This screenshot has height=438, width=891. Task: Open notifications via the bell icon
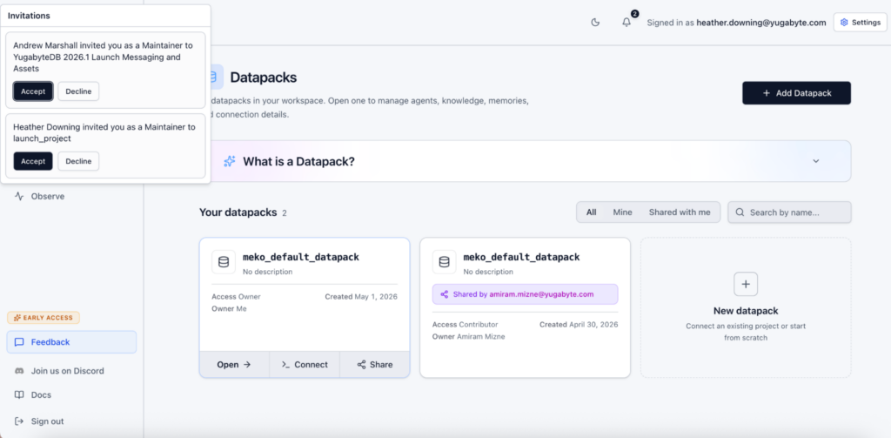coord(626,23)
